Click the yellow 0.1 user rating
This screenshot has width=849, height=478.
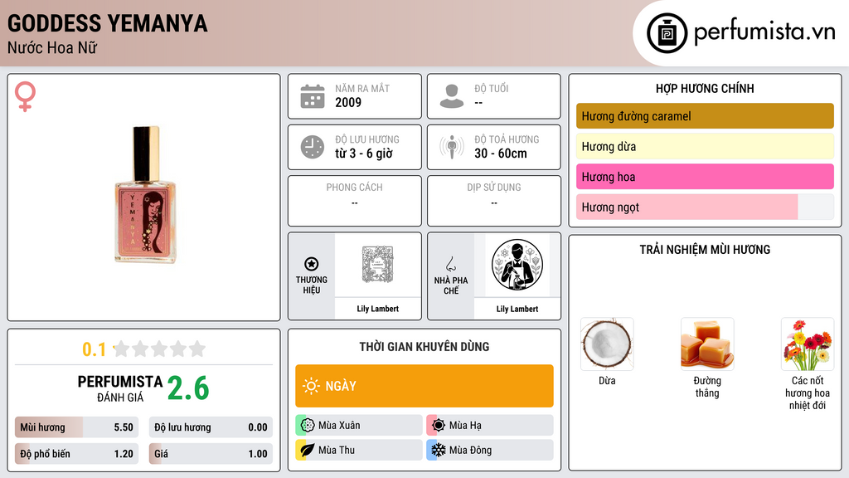(95, 349)
